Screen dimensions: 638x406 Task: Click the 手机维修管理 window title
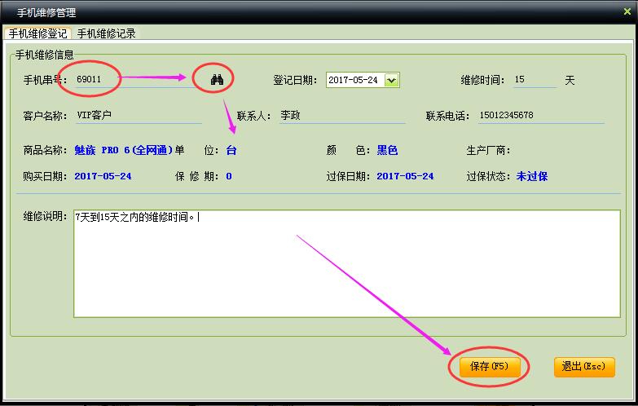coord(46,12)
